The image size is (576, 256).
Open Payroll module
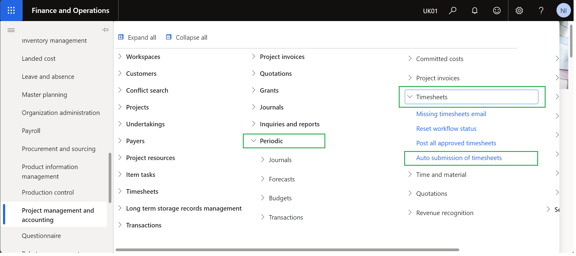pyautogui.click(x=31, y=131)
